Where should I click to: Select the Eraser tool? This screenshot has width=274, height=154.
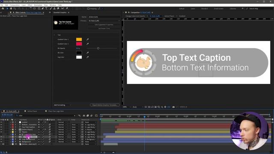click(58, 9)
